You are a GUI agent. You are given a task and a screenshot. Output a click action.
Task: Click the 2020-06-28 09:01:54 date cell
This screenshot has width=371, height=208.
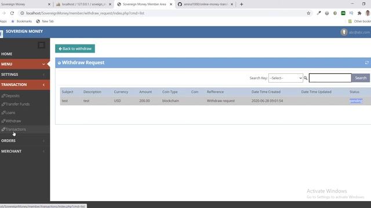click(x=267, y=101)
